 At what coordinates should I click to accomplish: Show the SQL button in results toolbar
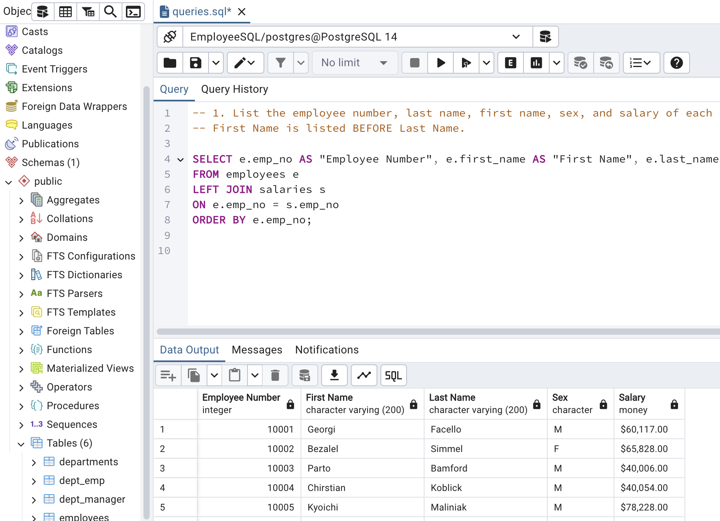[x=394, y=376]
